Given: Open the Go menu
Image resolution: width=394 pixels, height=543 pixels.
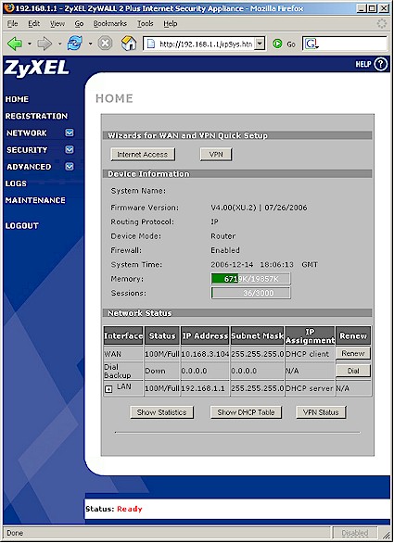Looking at the screenshot, I should (x=79, y=23).
